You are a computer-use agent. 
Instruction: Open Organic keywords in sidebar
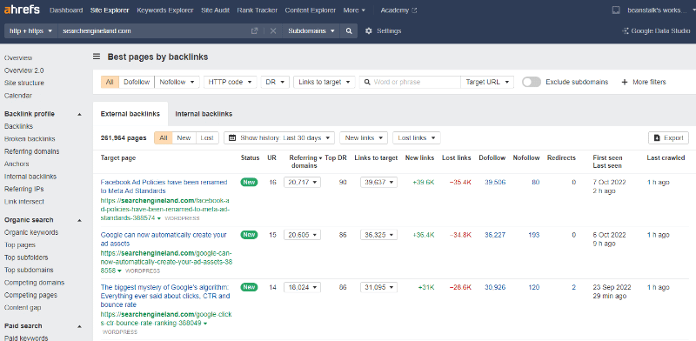point(31,232)
